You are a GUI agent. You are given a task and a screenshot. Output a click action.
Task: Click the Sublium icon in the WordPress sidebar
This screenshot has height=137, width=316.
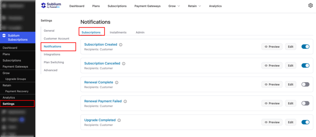point(4,36)
